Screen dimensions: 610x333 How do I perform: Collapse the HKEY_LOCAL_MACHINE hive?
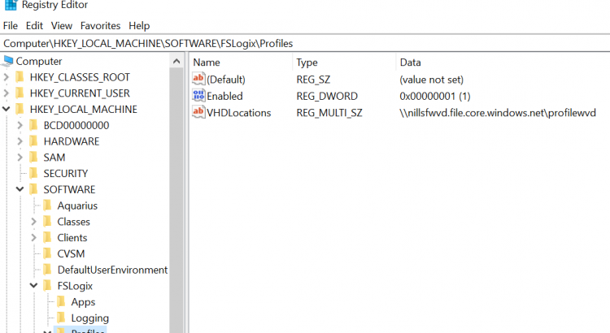tap(6, 109)
